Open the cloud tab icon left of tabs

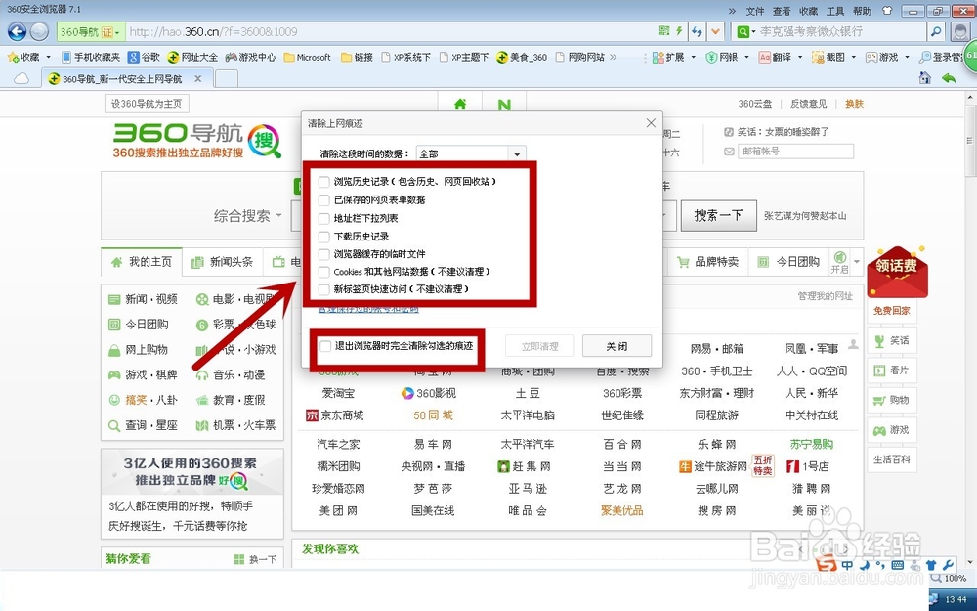tap(21, 78)
